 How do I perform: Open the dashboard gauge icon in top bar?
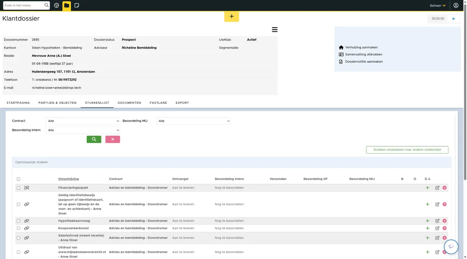[x=56, y=5]
